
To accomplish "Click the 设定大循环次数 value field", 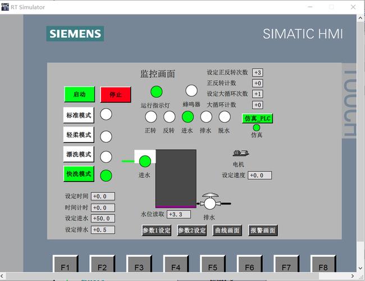I will (x=258, y=94).
